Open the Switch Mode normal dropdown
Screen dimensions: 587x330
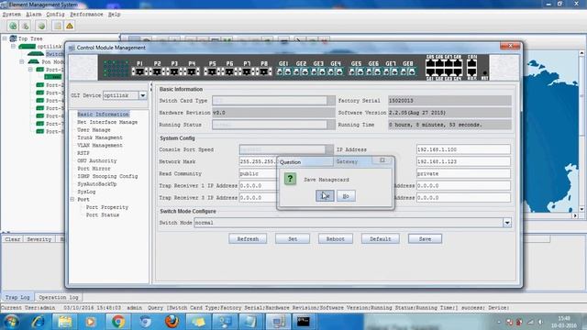click(x=507, y=223)
